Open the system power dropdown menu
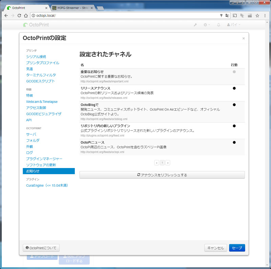The height and width of the screenshot is (269, 271). point(207,25)
